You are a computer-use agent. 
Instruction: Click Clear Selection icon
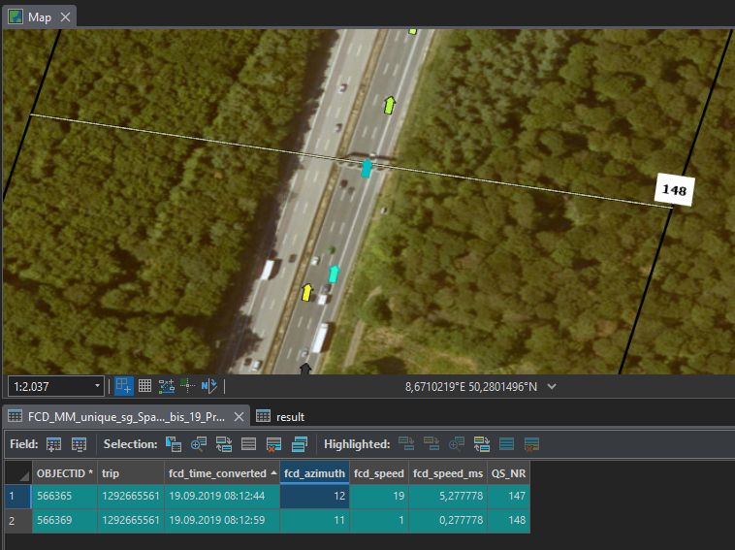click(x=249, y=444)
